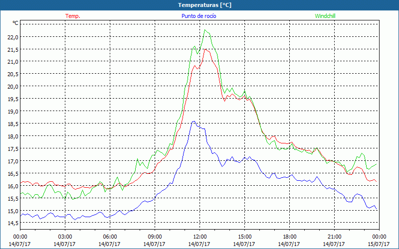Viewport: 399px width, 249px height.
Task: Click the 20,5 y-axis value
Action: 13,74
